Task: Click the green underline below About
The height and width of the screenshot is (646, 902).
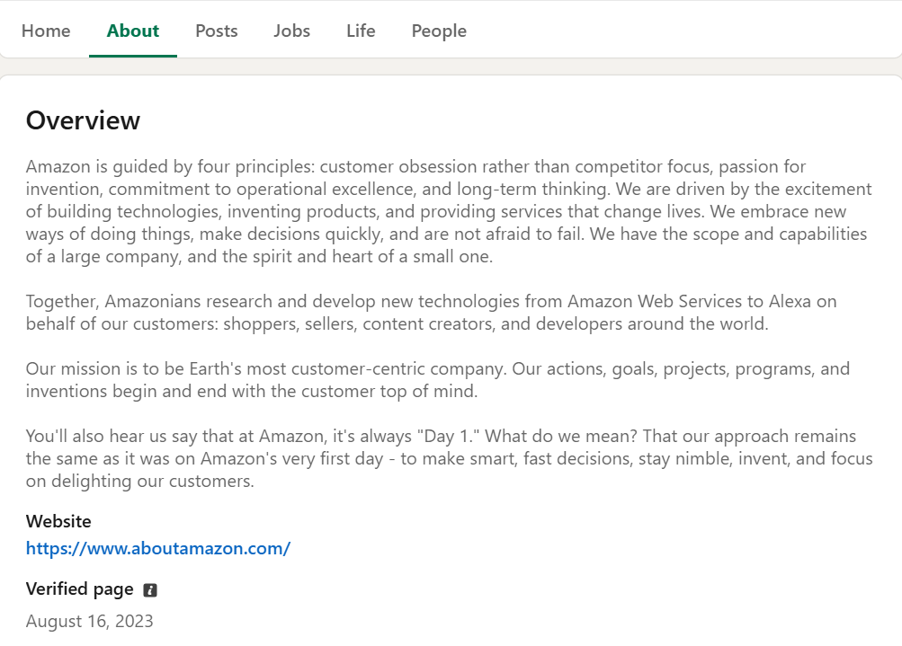Action: pyautogui.click(x=132, y=56)
